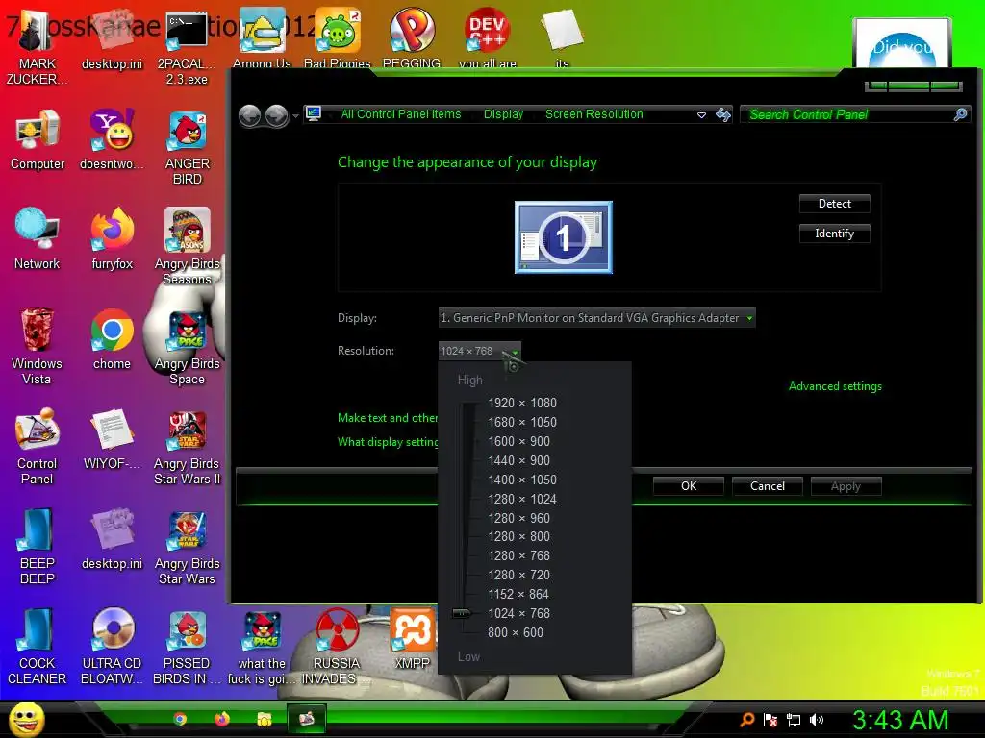Viewport: 985px width, 738px height.
Task: Open Angry Birds Seasons shortcut
Action: point(187,247)
